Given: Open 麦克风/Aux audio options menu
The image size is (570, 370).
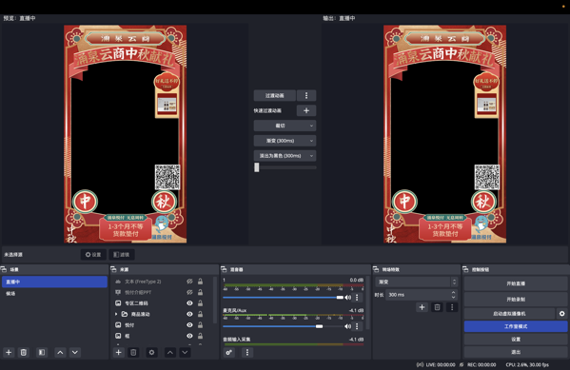Looking at the screenshot, I should 357,326.
